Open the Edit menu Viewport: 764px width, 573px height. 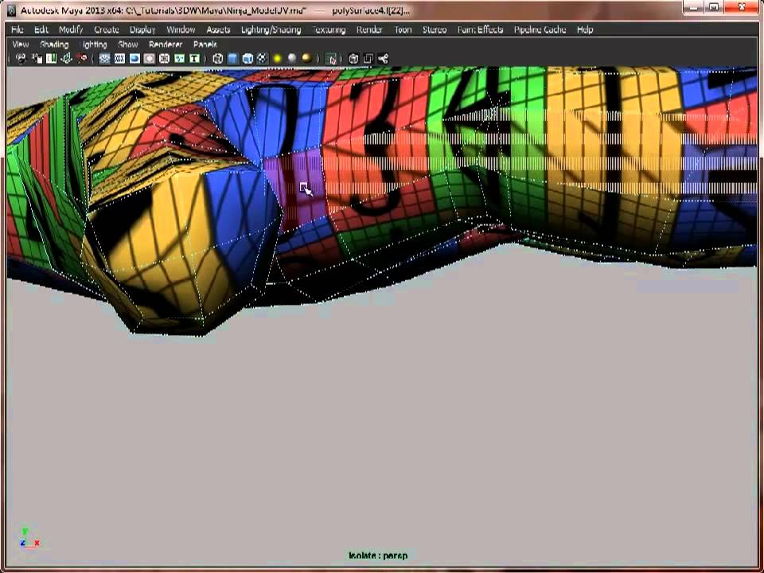tap(41, 29)
